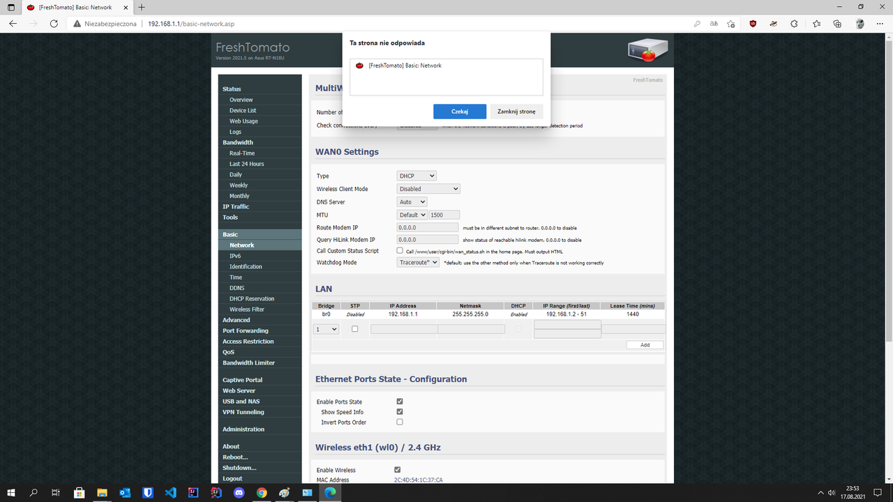Open the Edge settings ellipsis menu

point(880,23)
